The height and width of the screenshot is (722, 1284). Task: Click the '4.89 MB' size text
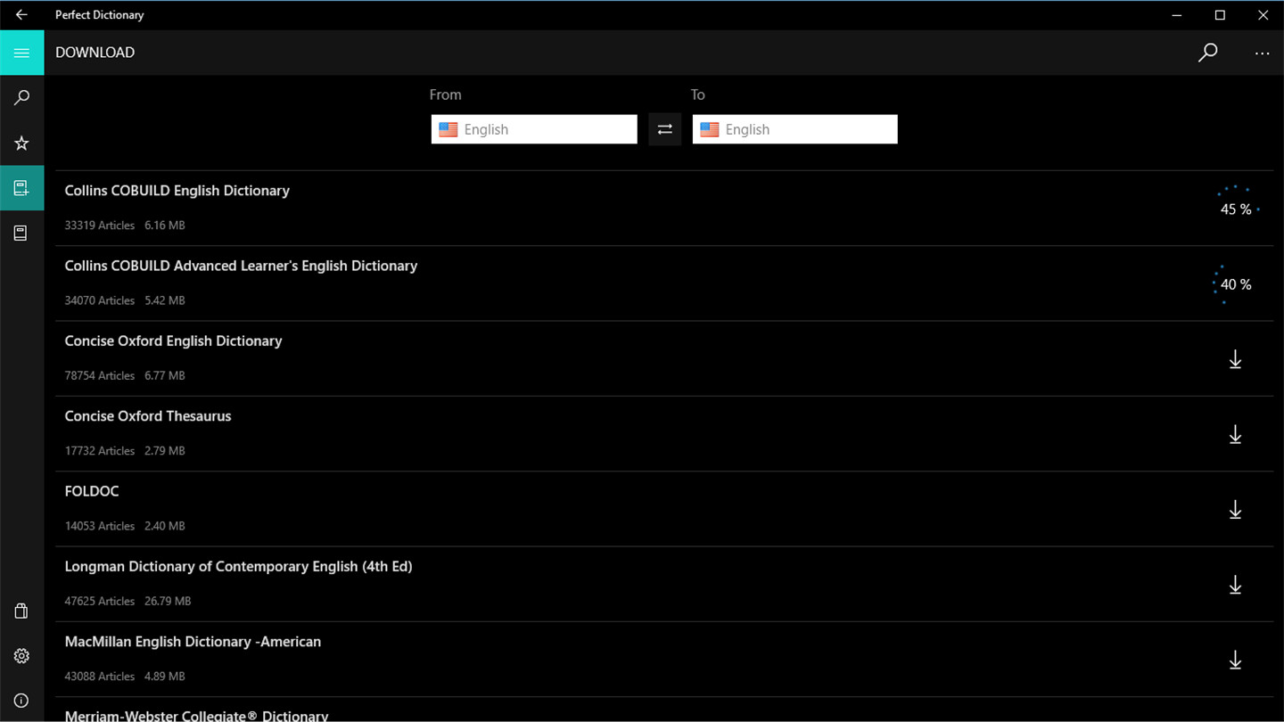(x=165, y=677)
